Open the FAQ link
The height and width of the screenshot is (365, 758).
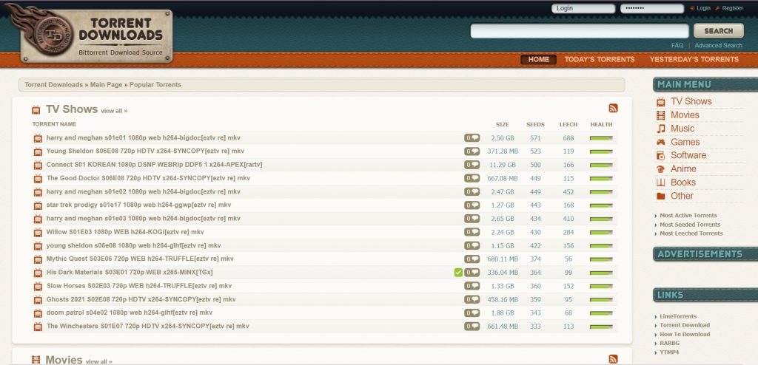click(677, 45)
